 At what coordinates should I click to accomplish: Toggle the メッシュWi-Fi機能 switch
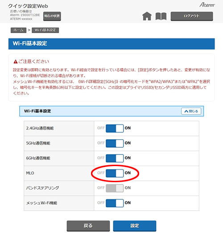(115, 203)
